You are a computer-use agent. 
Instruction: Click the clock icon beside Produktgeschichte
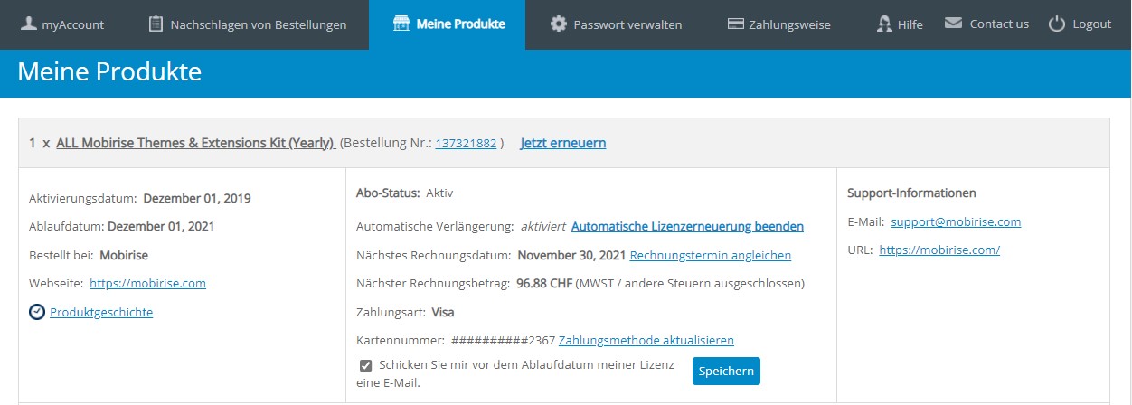pyautogui.click(x=37, y=312)
